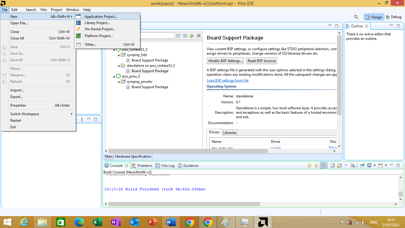Close the Outline view tab

(367, 26)
